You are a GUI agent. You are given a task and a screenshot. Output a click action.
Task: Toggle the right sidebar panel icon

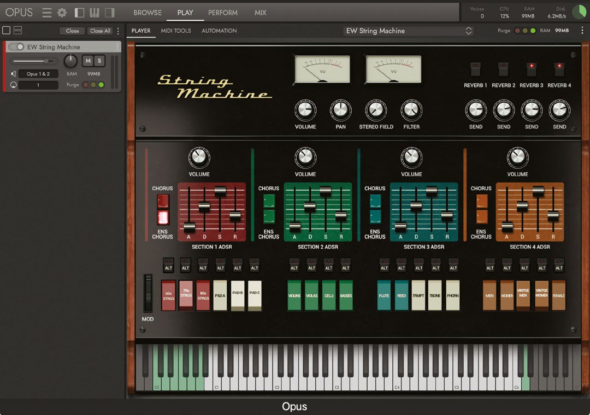(x=109, y=13)
